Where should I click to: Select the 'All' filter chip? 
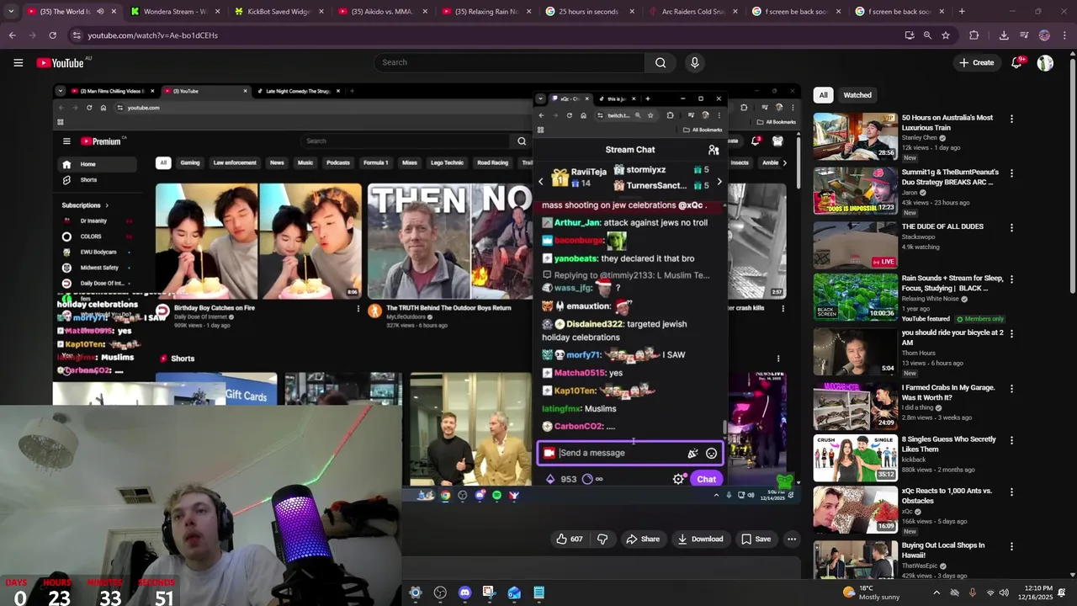pyautogui.click(x=823, y=95)
